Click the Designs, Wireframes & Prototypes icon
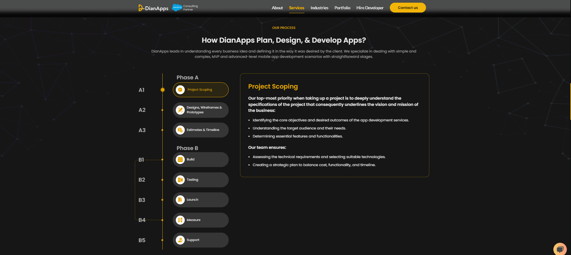This screenshot has height=255, width=571. pos(180,110)
